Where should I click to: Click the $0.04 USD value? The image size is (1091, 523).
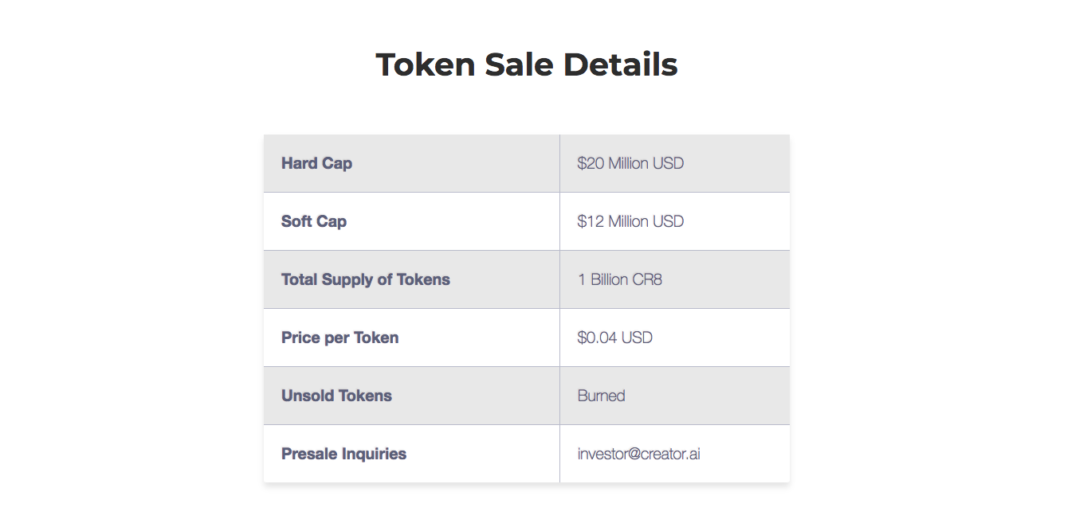615,338
